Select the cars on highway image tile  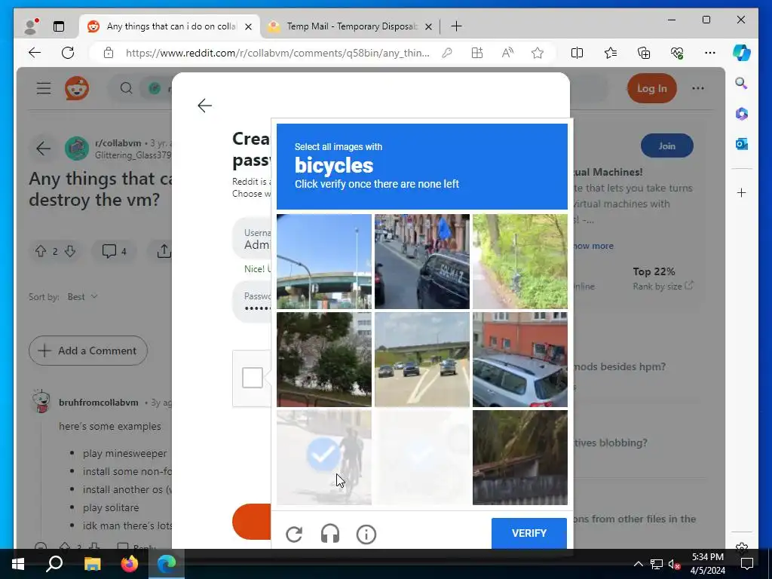(x=422, y=360)
